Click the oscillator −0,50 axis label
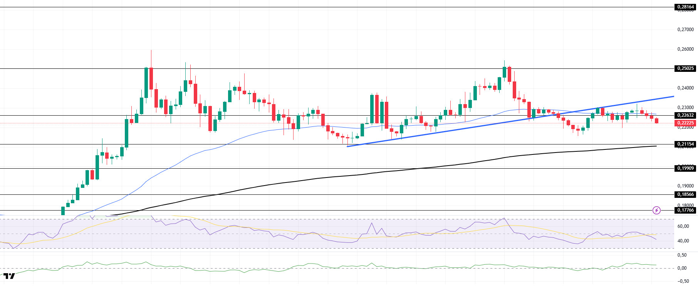 (683, 281)
